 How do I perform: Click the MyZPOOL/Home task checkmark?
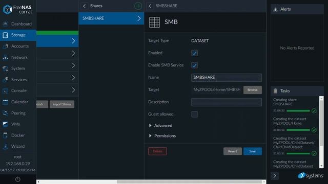coord(314,130)
